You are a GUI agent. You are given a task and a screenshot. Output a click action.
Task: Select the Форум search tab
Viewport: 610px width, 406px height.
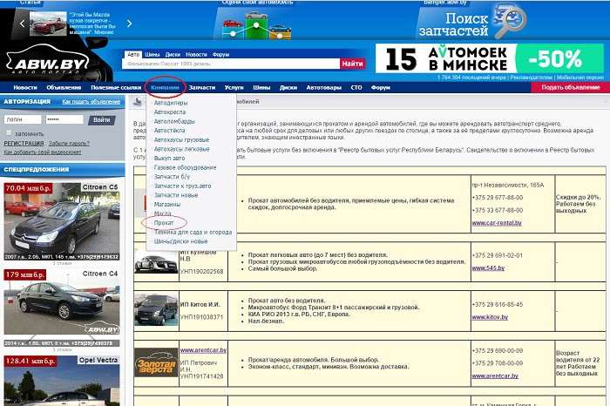pyautogui.click(x=221, y=54)
